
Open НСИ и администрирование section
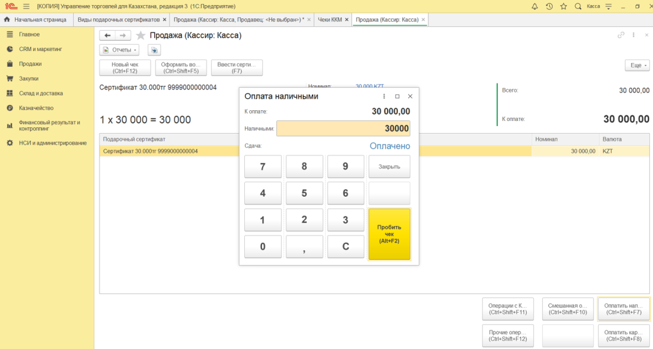coord(52,143)
